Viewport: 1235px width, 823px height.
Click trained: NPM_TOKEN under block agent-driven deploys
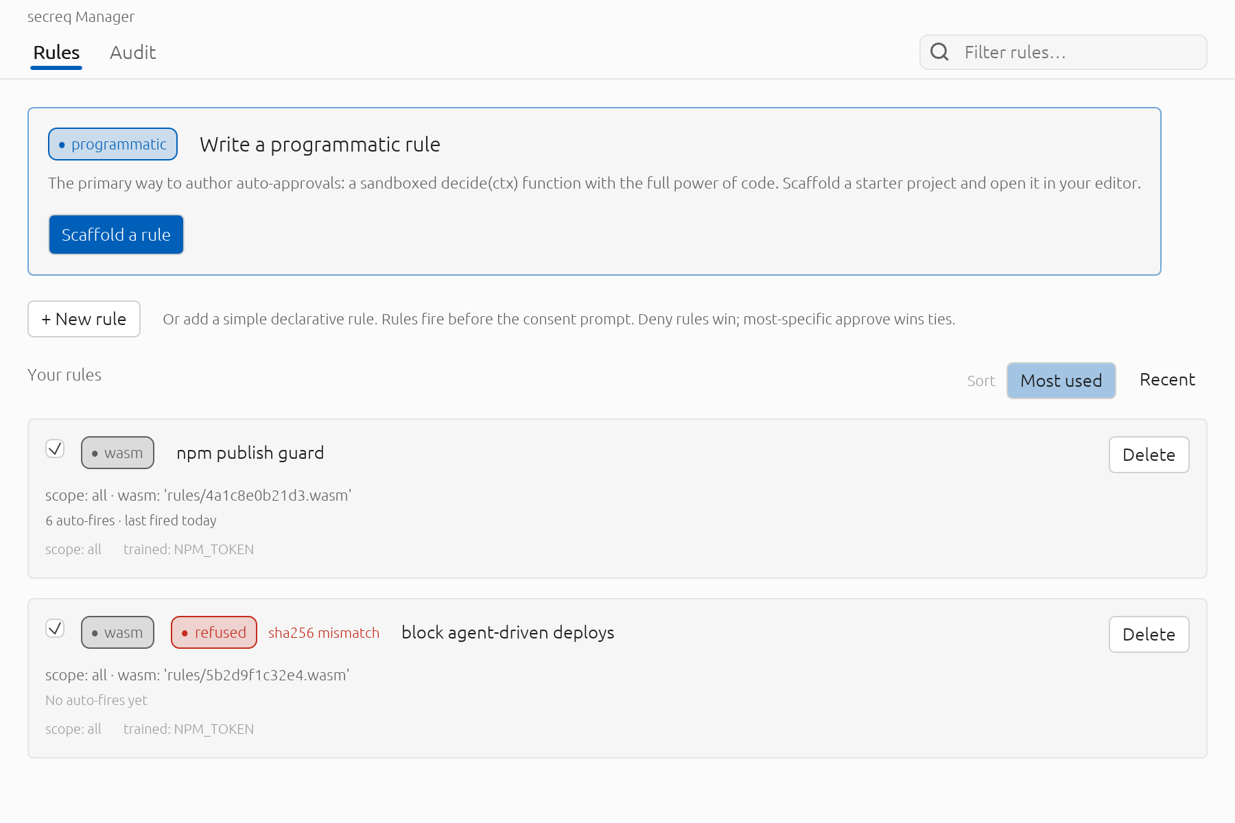coord(189,729)
